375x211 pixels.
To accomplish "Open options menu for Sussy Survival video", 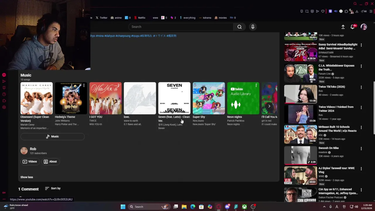I will point(361,45).
